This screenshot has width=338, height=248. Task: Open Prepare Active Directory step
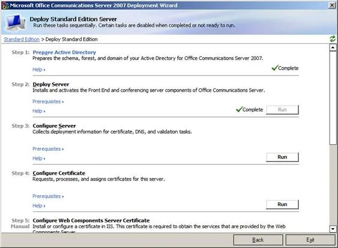[x=64, y=52]
